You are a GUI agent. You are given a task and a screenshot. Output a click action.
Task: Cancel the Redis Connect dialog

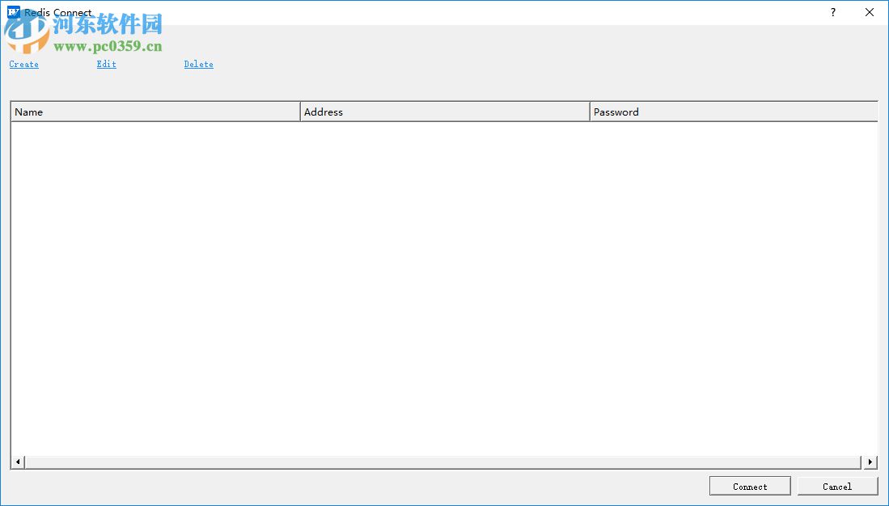coord(837,486)
